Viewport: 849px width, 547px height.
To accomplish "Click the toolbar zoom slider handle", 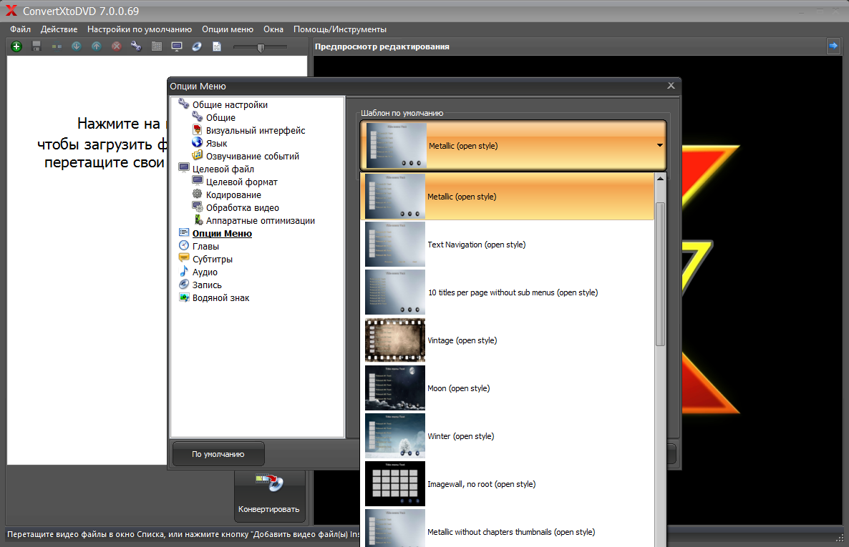I will pyautogui.click(x=261, y=47).
